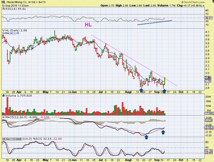Click the 2.78 moving average price tag
The image size is (214, 162).
208,81
